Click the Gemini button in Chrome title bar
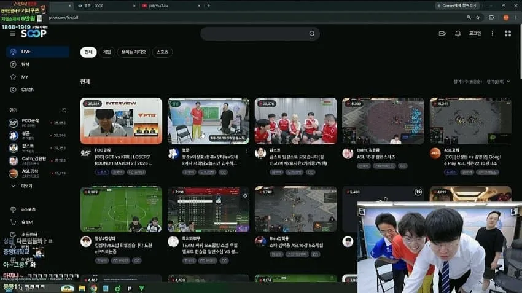This screenshot has height=293, width=522. (x=457, y=6)
